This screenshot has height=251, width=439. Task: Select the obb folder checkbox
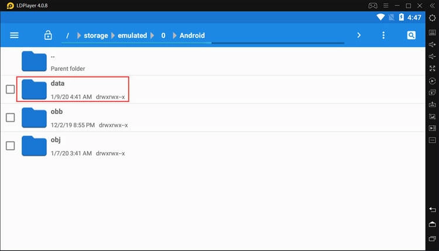coord(10,118)
